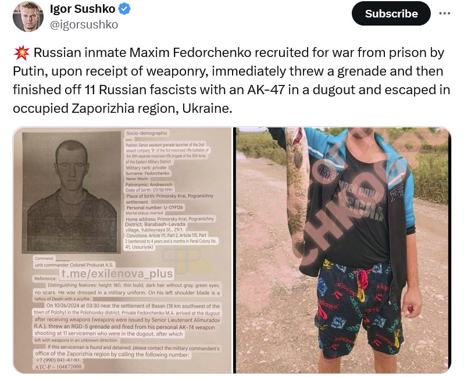Viewport: 464px width, 378px height.
Task: Click the Distinguishing features paragraph
Action: click(127, 292)
